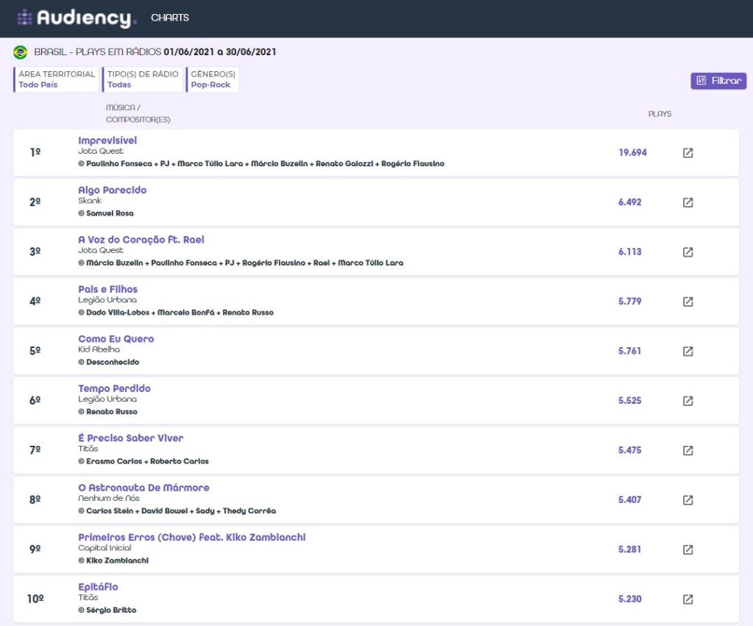
Task: Click the Audiency logo
Action: coord(76,18)
